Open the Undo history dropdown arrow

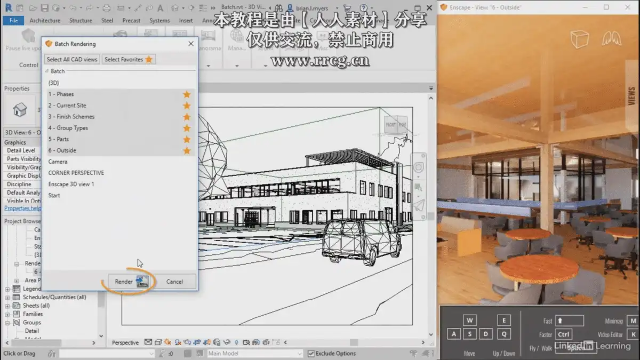click(80, 9)
